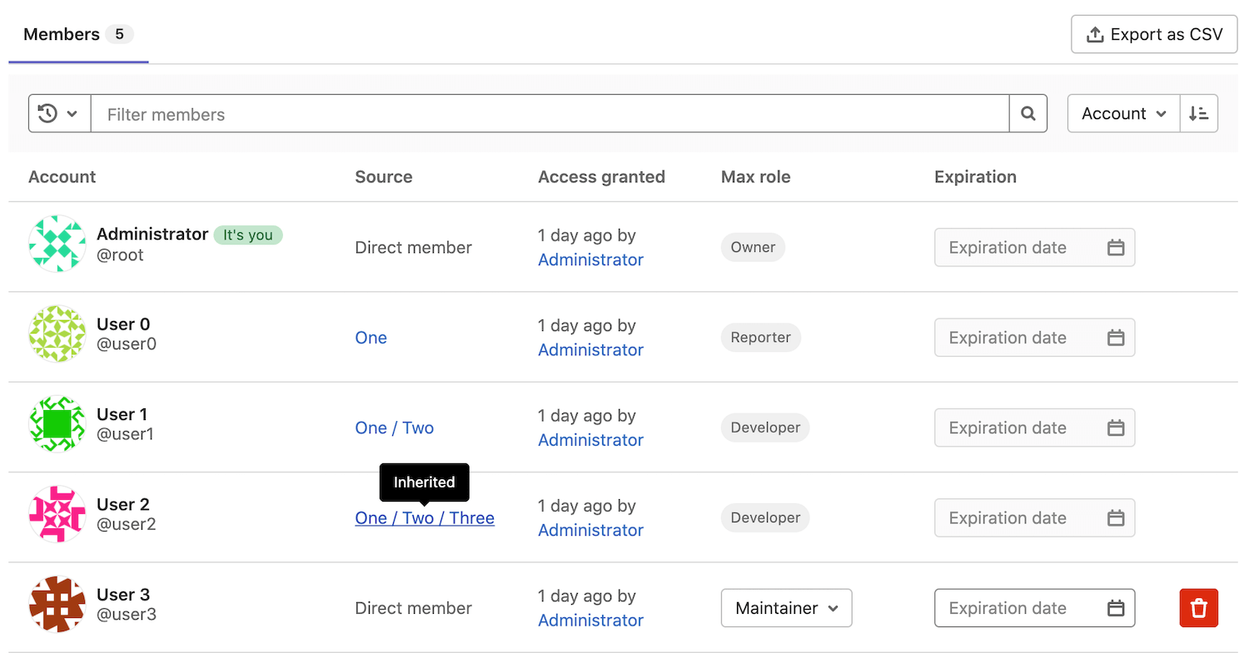Screen dimensions: 1249x653
Task: Open the Administrator link in User 2's row
Action: point(590,530)
